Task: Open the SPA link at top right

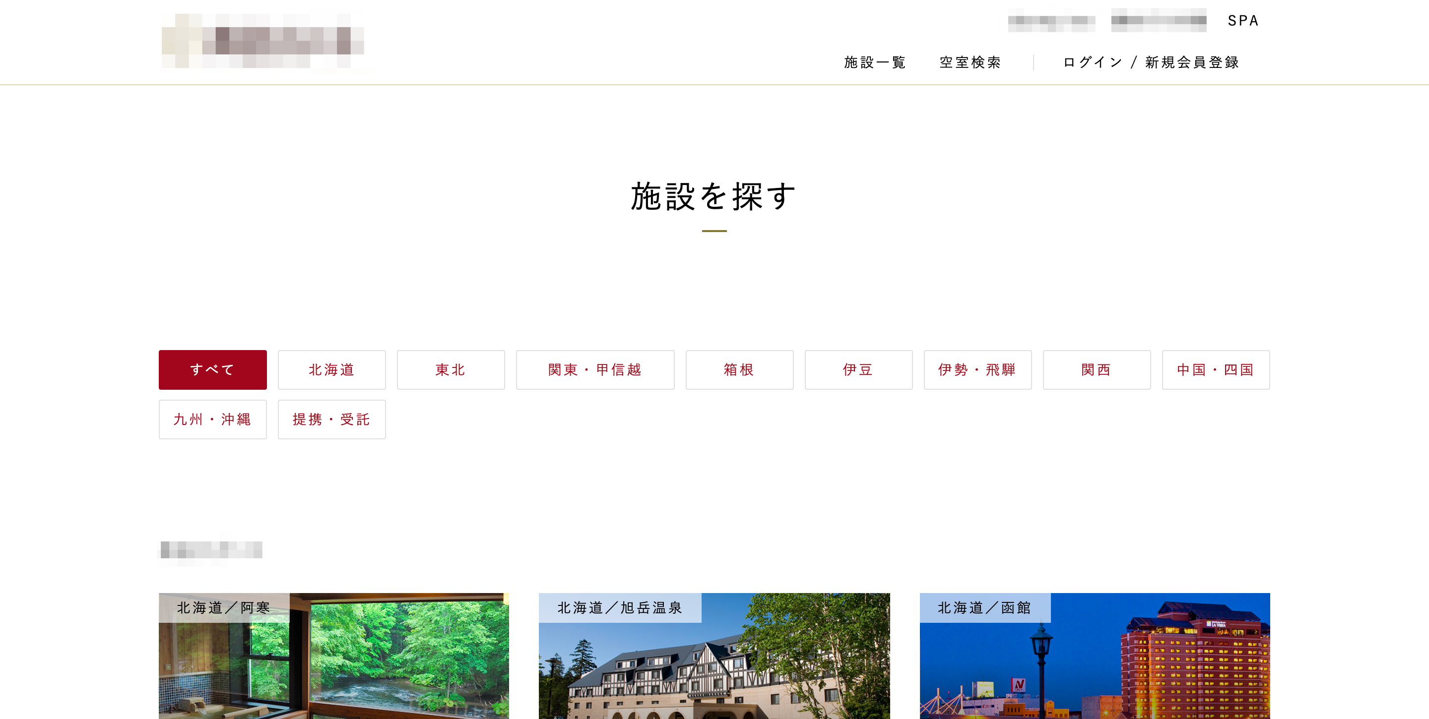Action: (1243, 20)
